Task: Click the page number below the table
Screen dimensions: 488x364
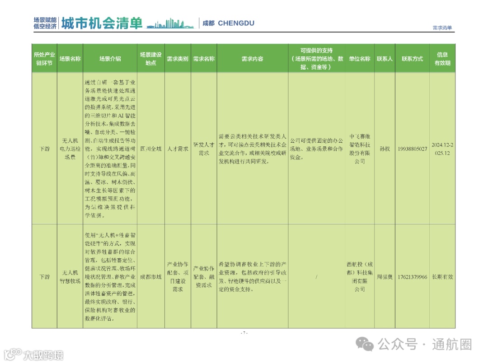Action: coord(244,333)
